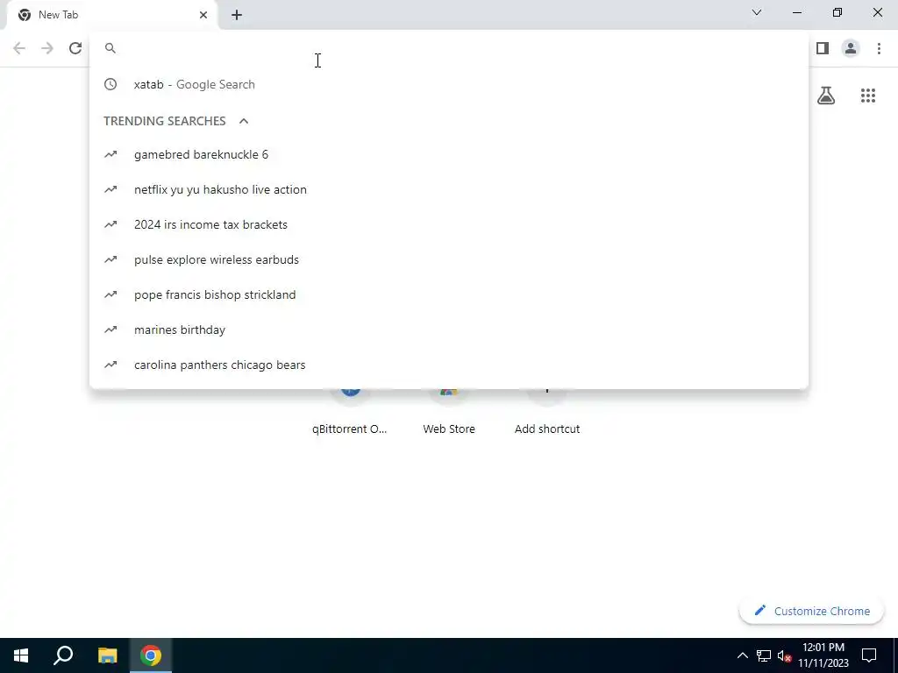Click the omnibox magnifier search icon

tap(110, 48)
